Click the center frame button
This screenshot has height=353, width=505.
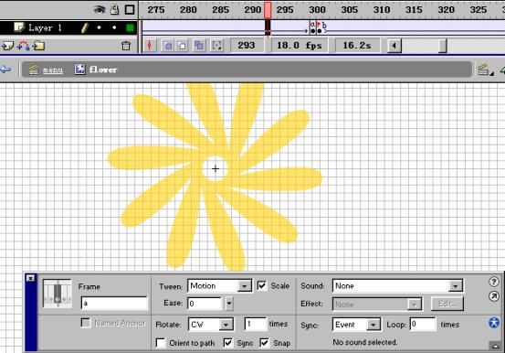pyautogui.click(x=150, y=46)
